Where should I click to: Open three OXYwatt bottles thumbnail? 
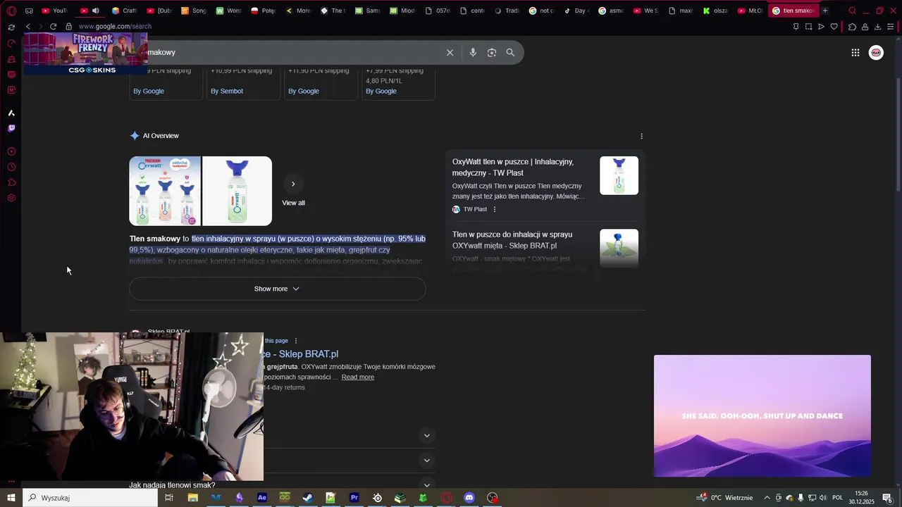click(x=165, y=191)
